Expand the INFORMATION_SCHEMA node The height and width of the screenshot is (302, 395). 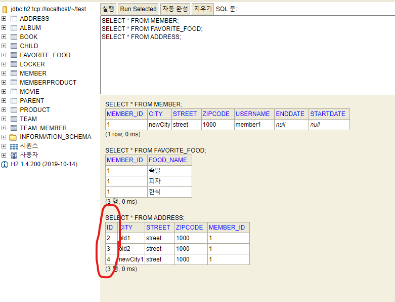pos(4,137)
